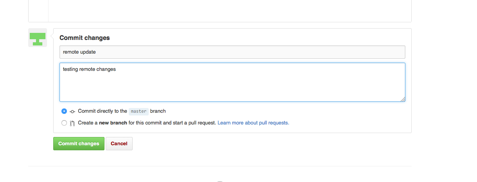The height and width of the screenshot is (182, 477).
Task: Click the git commit icon beside direct commit option
Action: pos(72,112)
